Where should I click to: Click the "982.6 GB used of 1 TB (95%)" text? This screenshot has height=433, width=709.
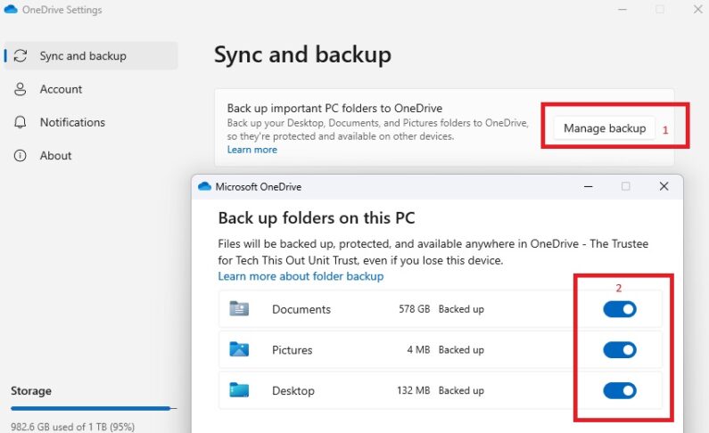point(73,427)
